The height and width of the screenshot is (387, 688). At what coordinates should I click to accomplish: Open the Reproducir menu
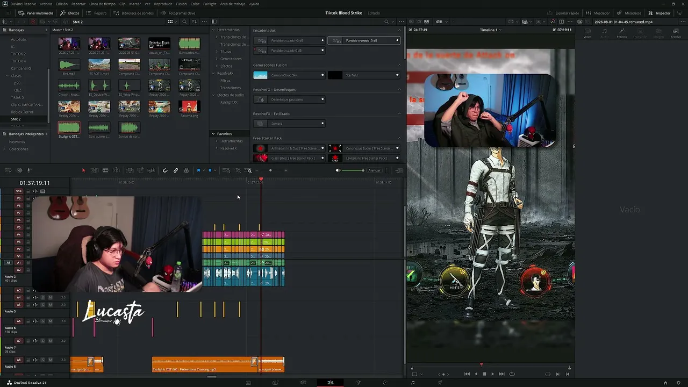pos(163,4)
